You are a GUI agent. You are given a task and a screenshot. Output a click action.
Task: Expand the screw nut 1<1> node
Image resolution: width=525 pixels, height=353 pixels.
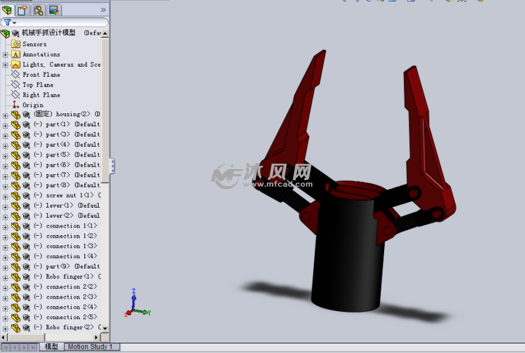5,195
